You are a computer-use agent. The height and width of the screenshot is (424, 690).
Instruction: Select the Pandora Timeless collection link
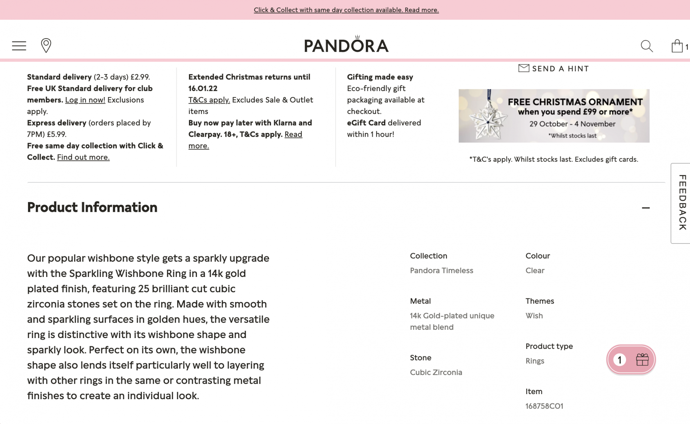coord(441,270)
